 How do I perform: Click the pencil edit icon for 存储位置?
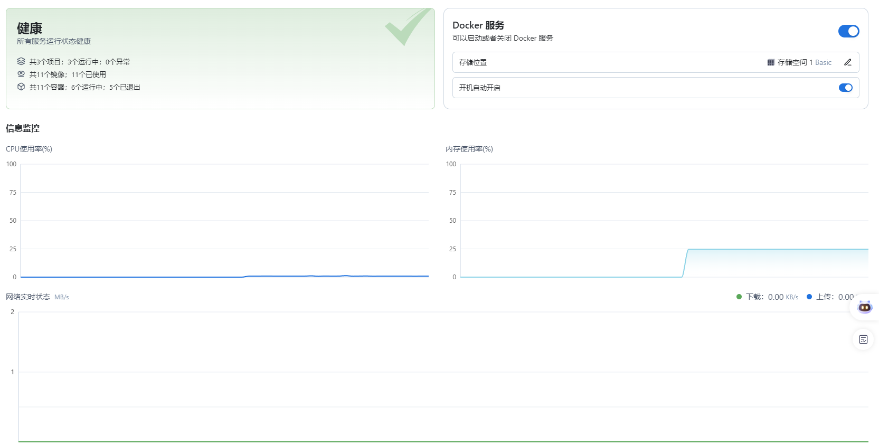click(x=848, y=62)
